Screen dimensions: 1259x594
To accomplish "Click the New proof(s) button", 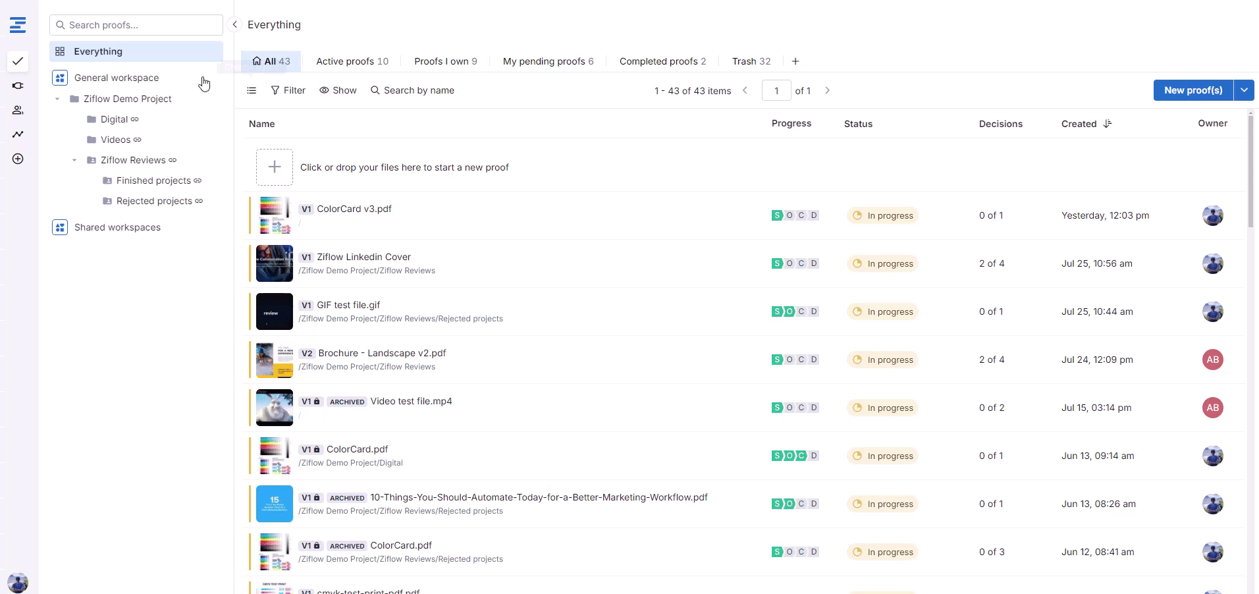I will click(x=1192, y=90).
